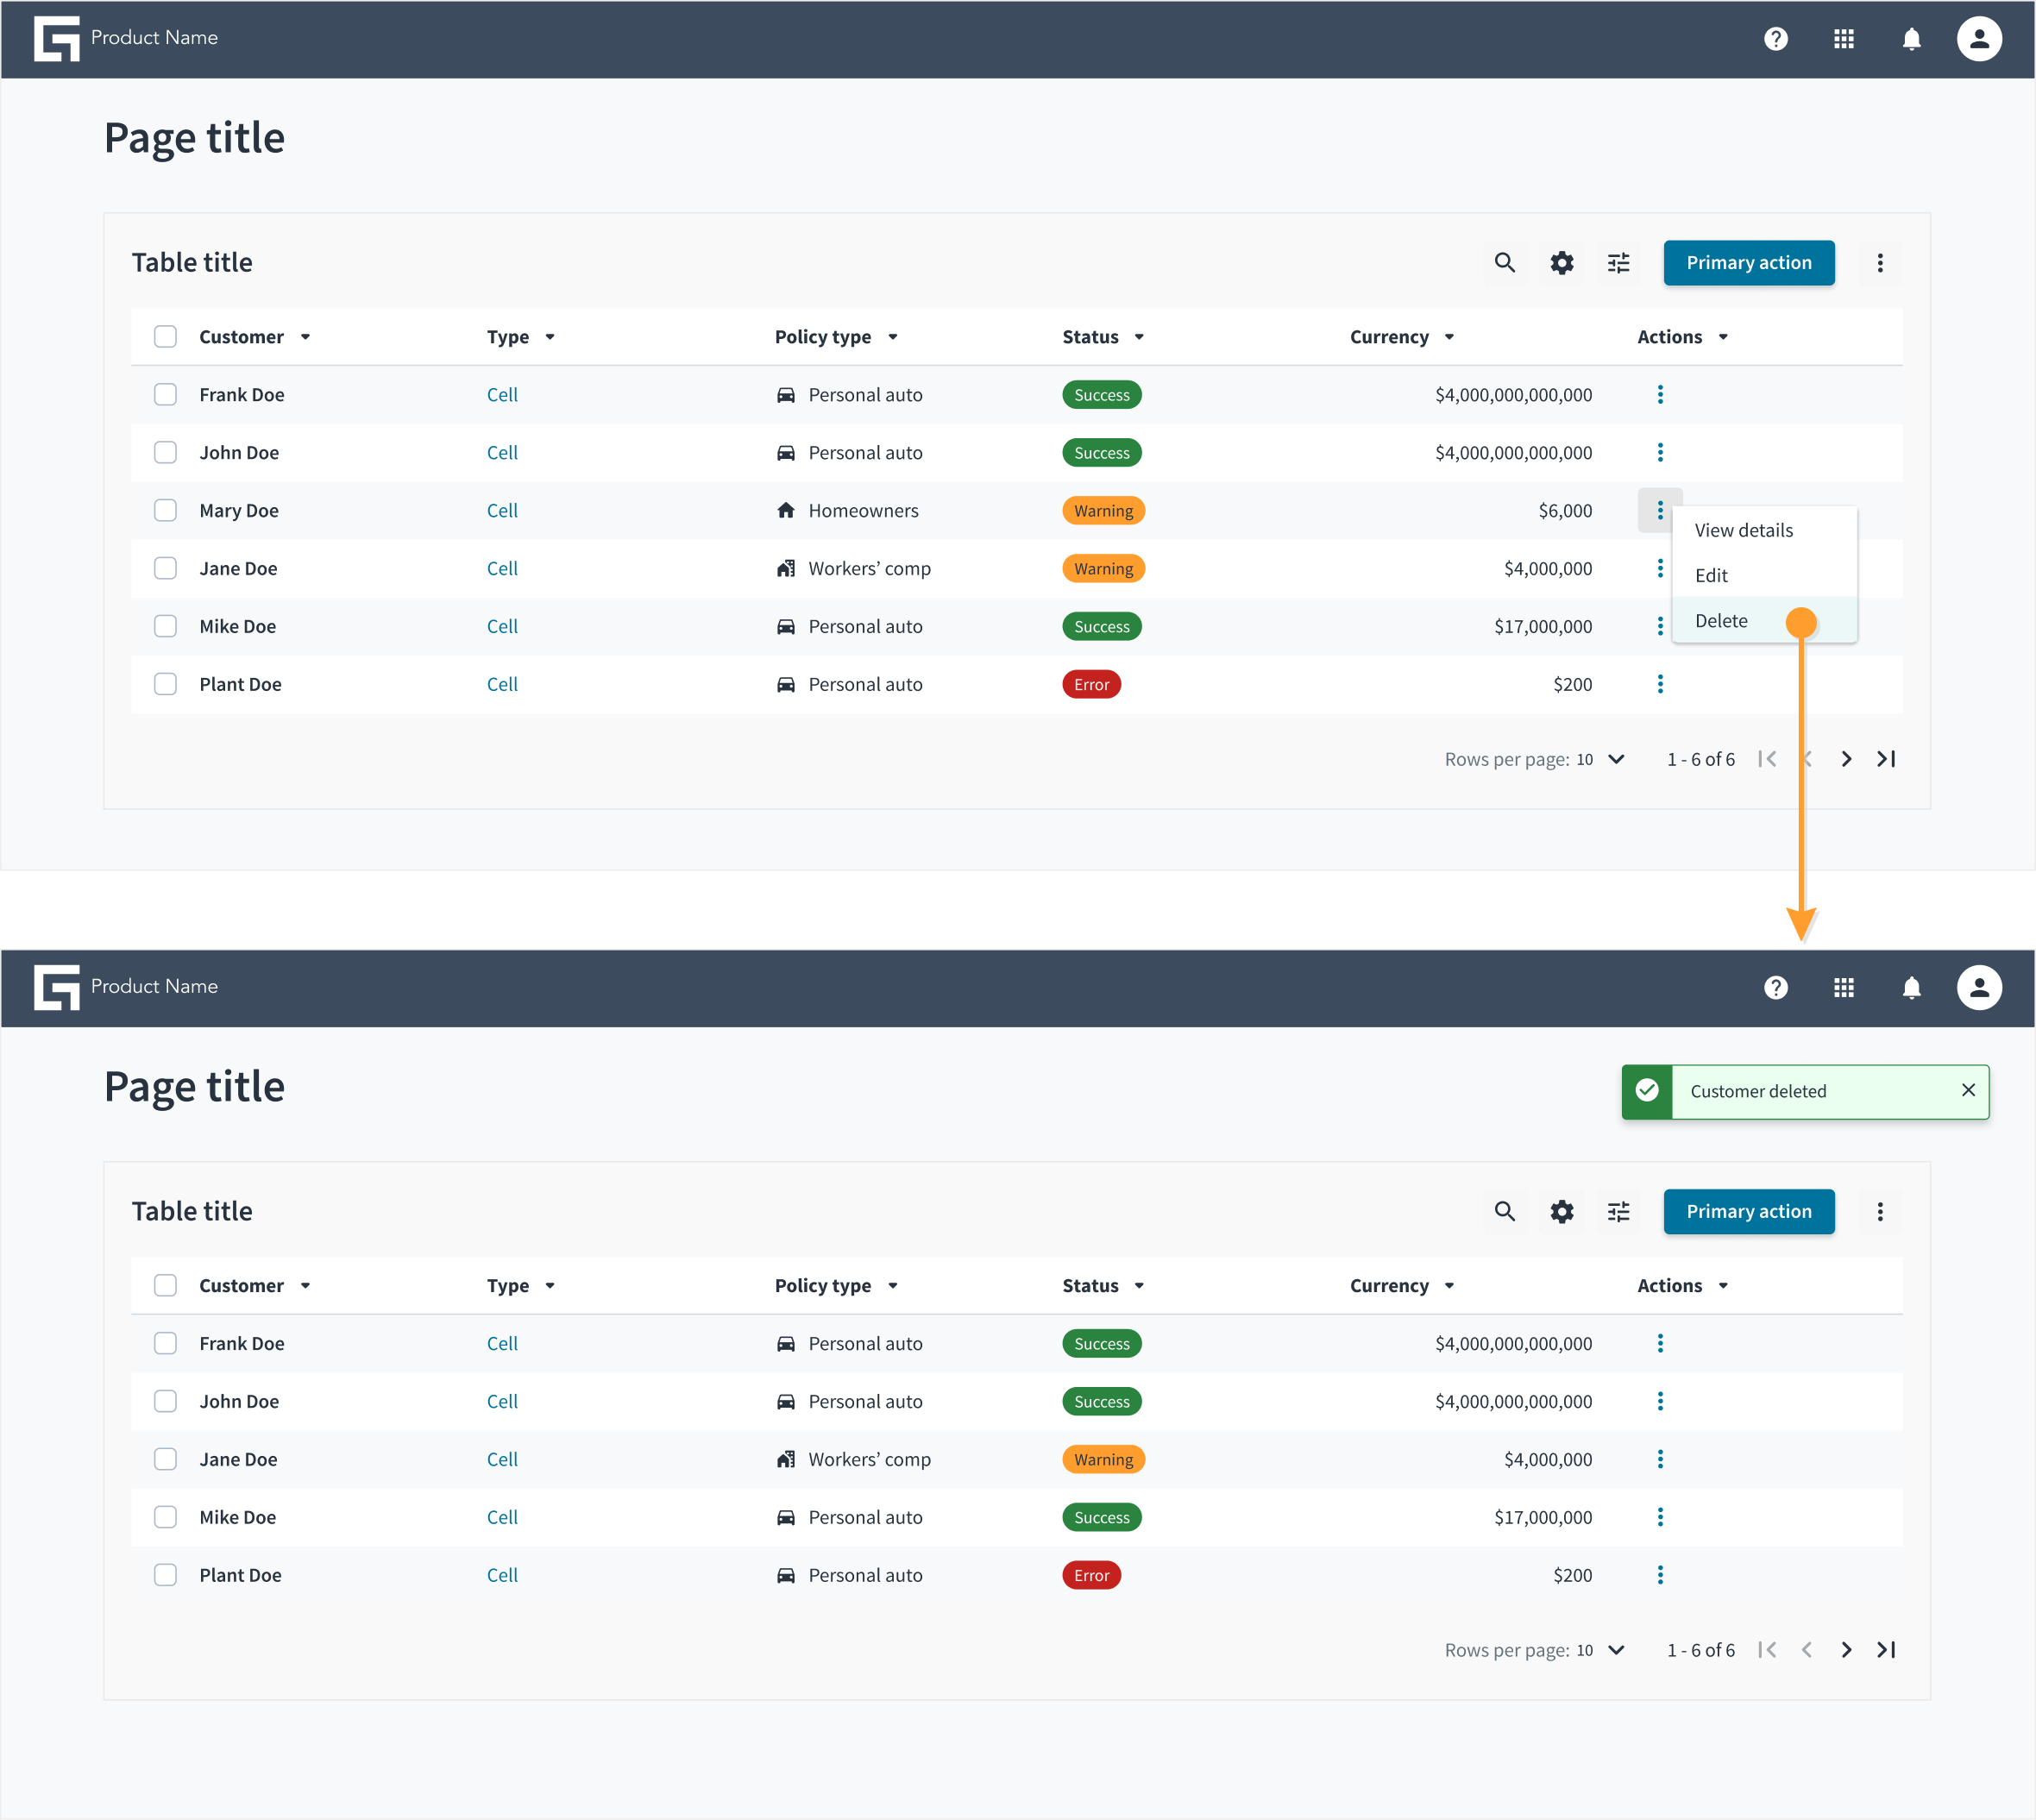This screenshot has width=2036, height=1820.
Task: Click Mary Doe's Warning status badge
Action: click(1103, 511)
